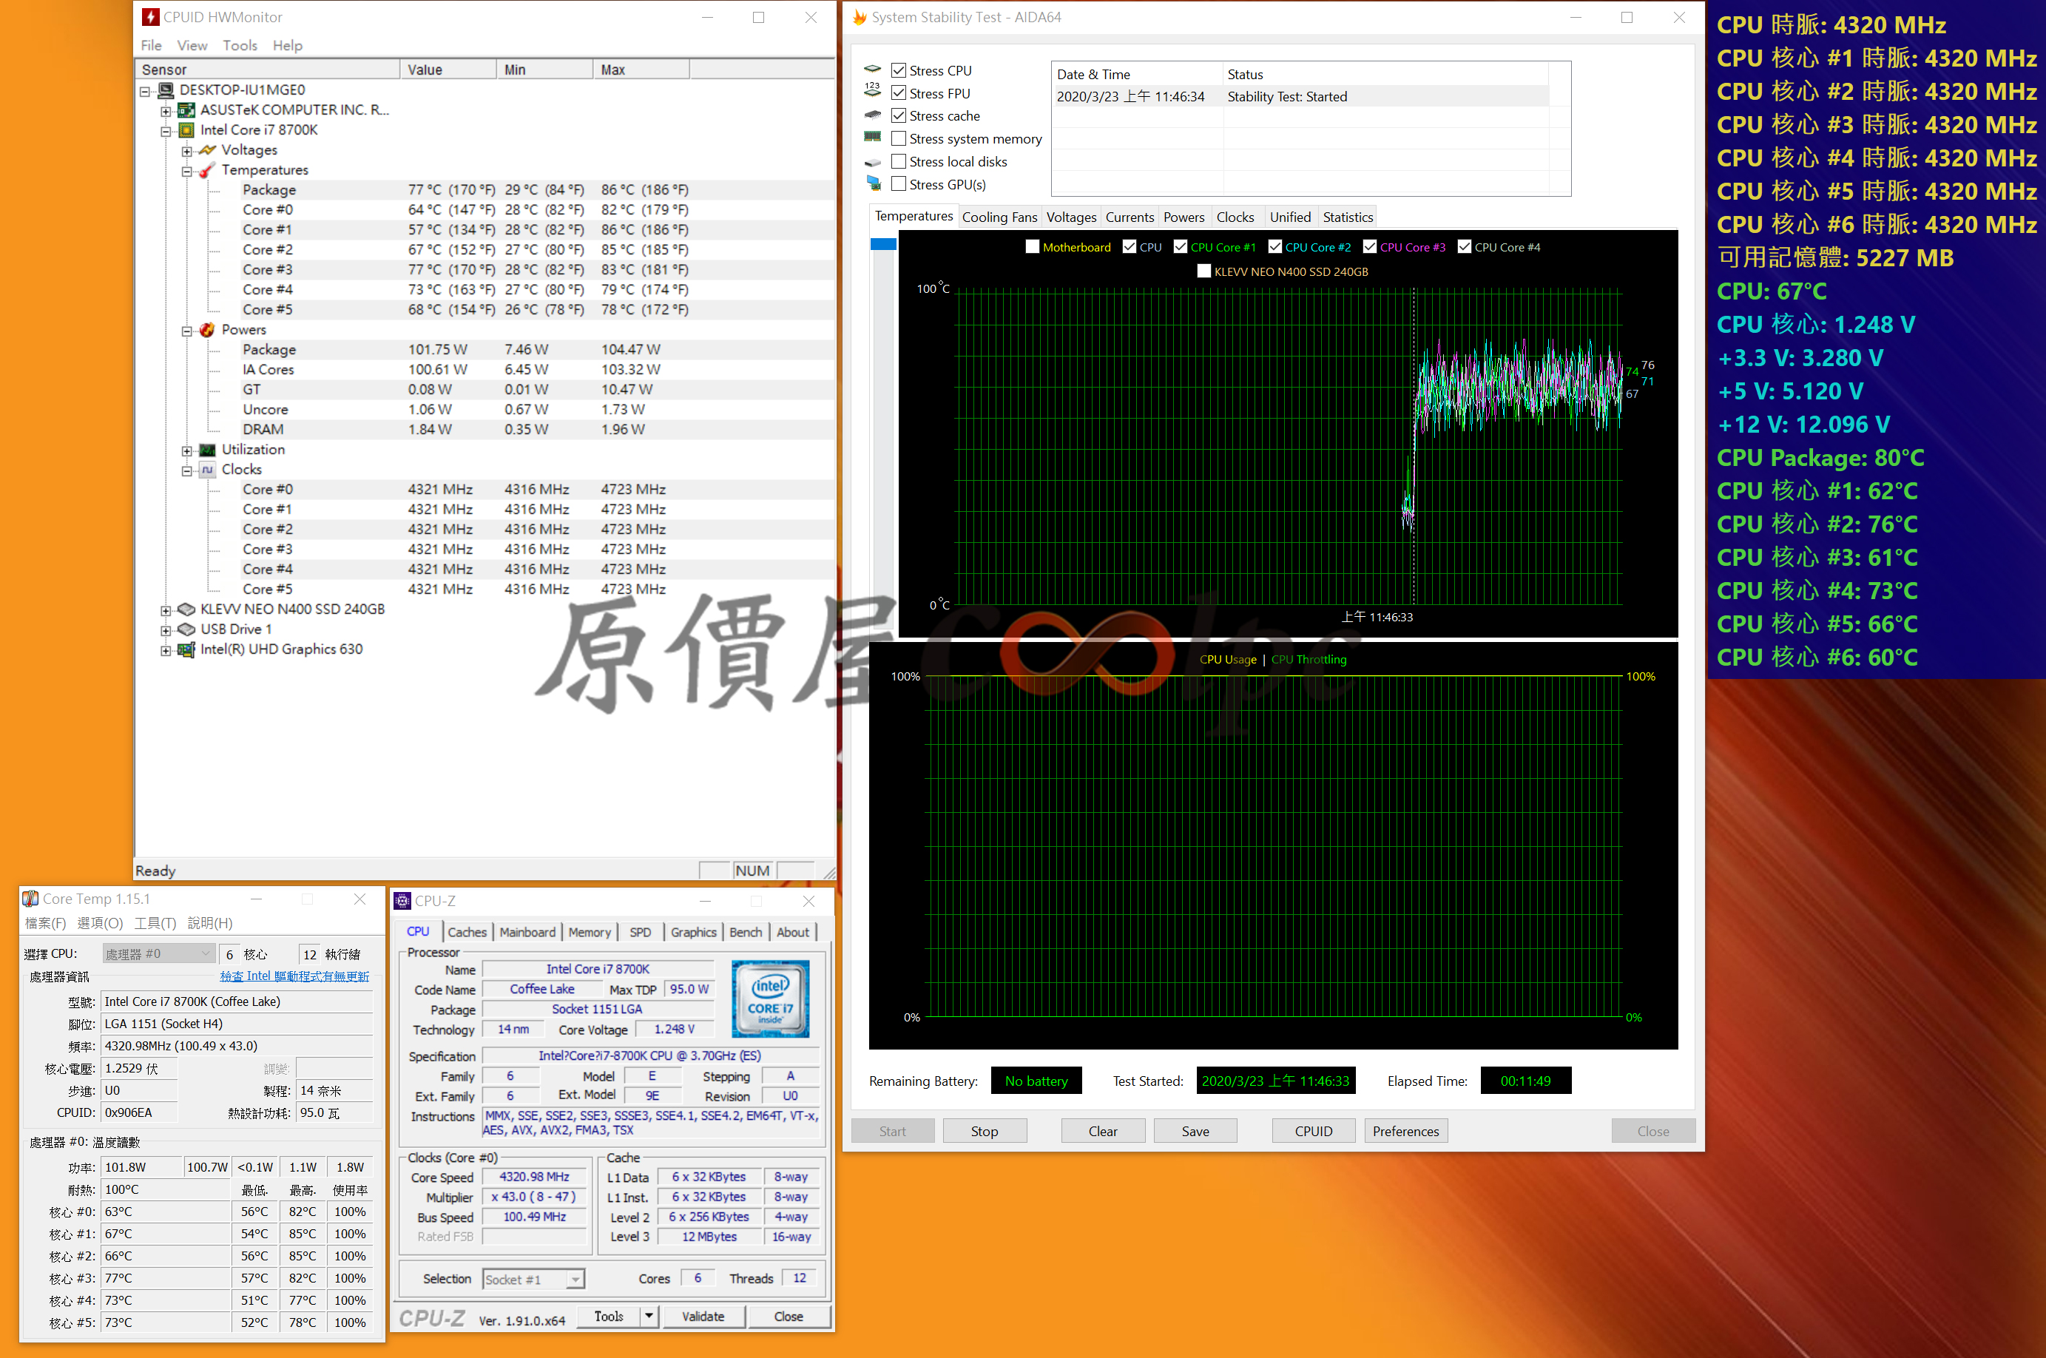The image size is (2046, 1358).
Task: Click the Core Speed value field in CPU-Z
Action: tap(534, 1176)
